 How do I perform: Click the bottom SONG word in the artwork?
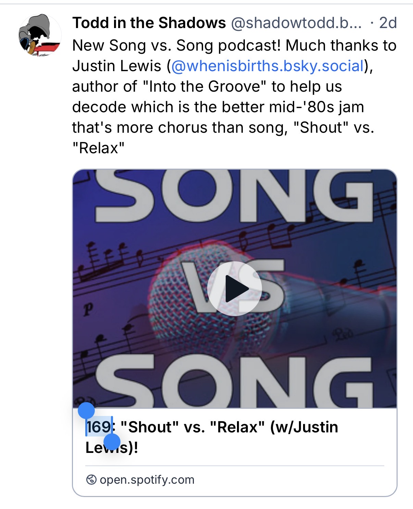tap(235, 381)
